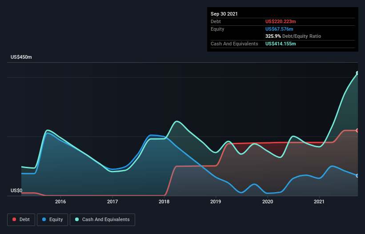Click the 2018 x-axis label
365x234 pixels.
(164, 202)
